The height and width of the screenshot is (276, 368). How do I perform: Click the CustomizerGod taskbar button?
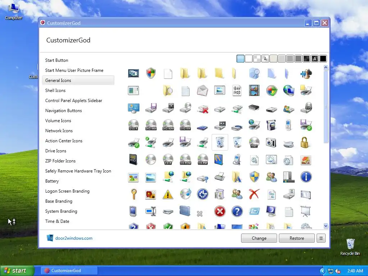click(x=69, y=271)
